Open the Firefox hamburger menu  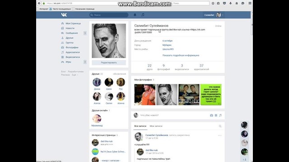[x=250, y=3]
